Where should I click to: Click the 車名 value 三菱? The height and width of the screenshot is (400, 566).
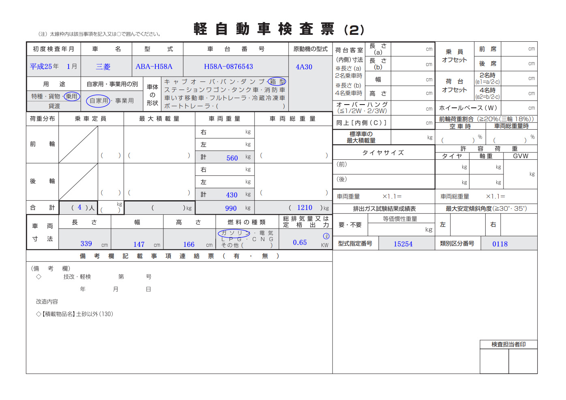[103, 67]
